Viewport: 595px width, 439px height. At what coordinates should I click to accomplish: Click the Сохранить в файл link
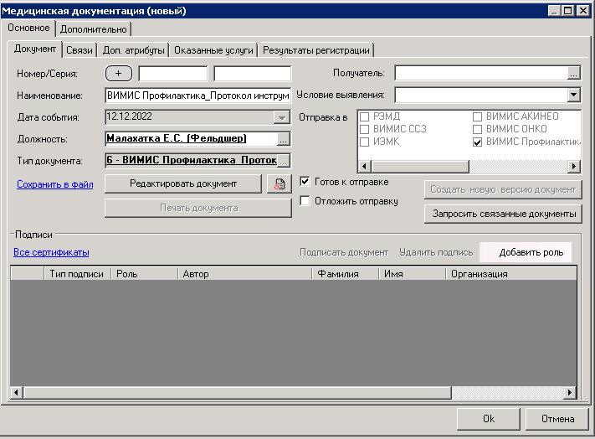[54, 184]
